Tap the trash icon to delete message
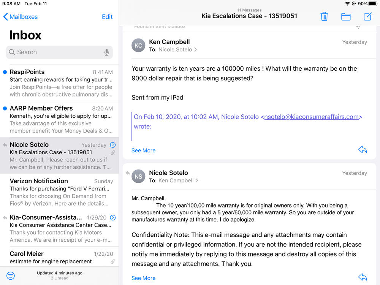Screen dimensions: 380x285 [x=324, y=16]
